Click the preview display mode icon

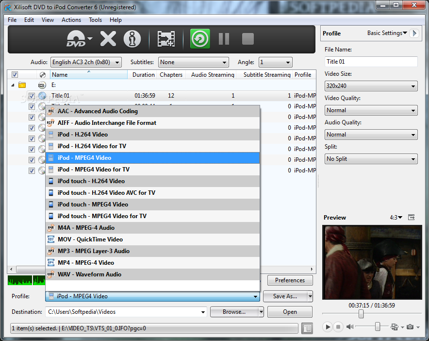(394, 327)
